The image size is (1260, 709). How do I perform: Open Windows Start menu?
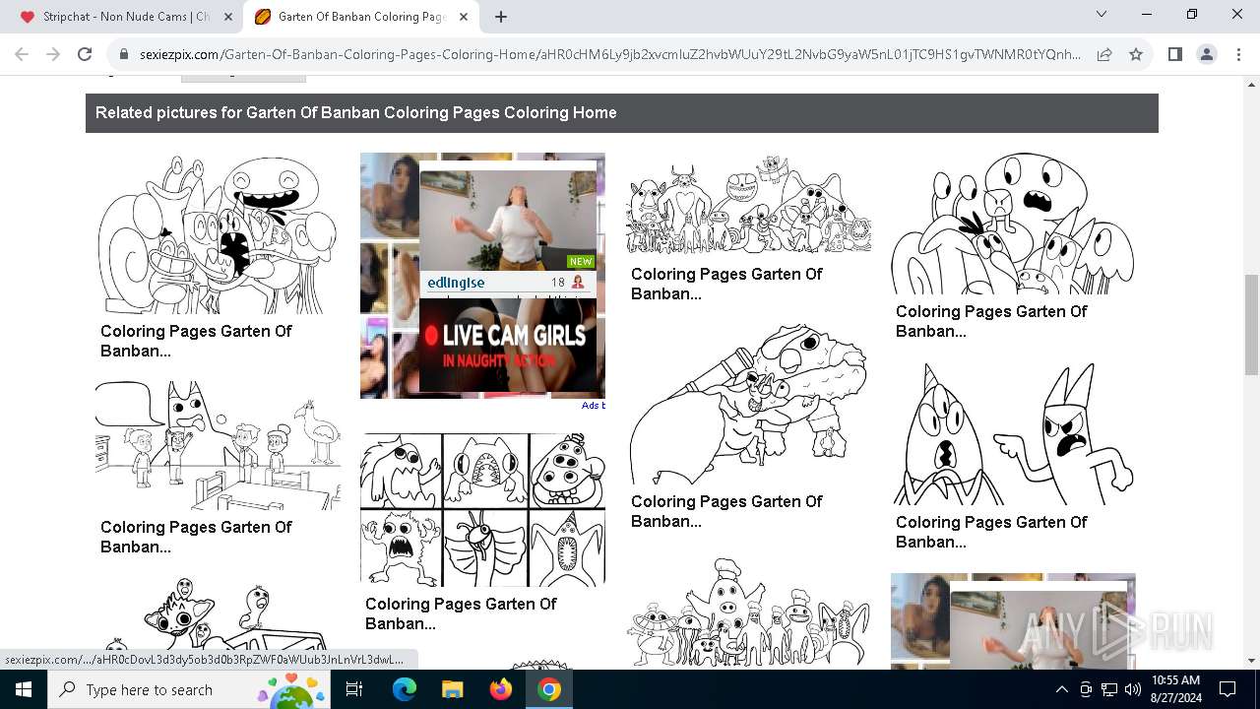pos(24,689)
